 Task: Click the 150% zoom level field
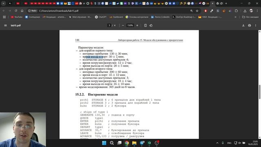pos(130,25)
